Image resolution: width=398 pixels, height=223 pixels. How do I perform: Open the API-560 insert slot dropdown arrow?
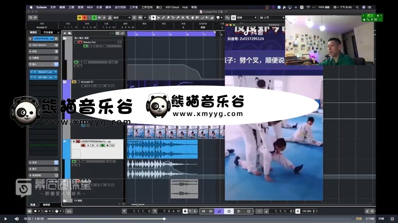(56, 77)
